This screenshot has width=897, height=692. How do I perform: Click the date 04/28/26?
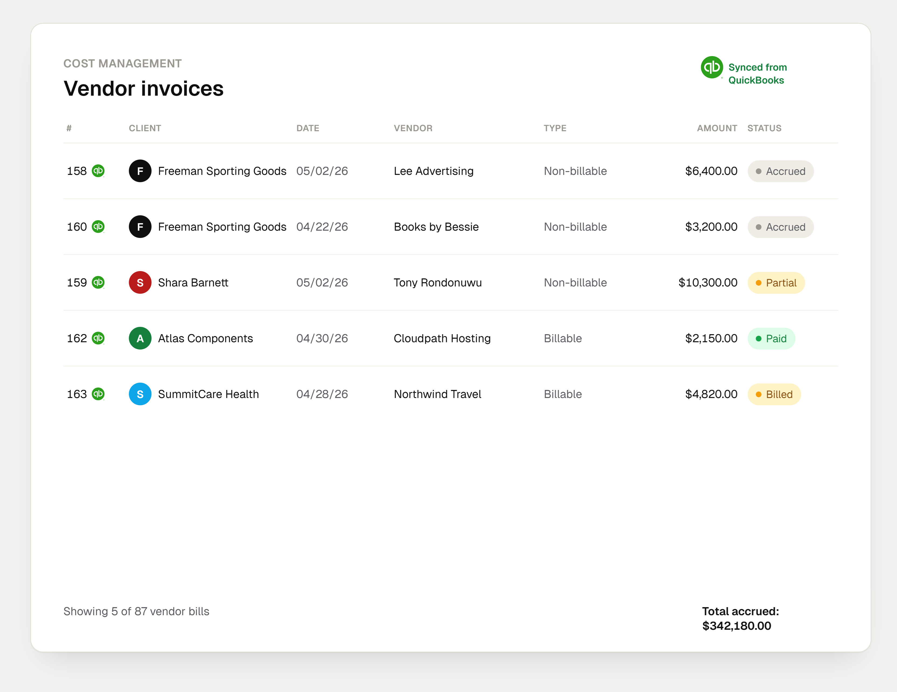[322, 394]
